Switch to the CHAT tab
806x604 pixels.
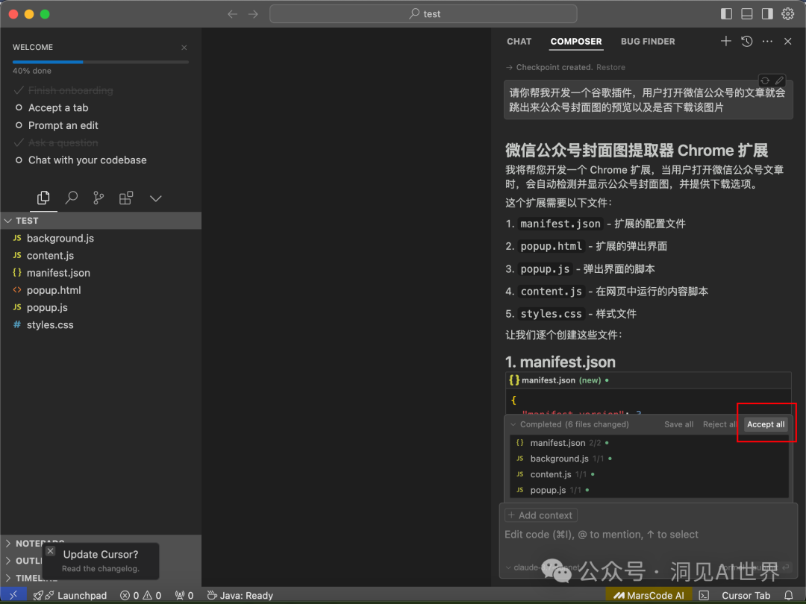point(519,42)
